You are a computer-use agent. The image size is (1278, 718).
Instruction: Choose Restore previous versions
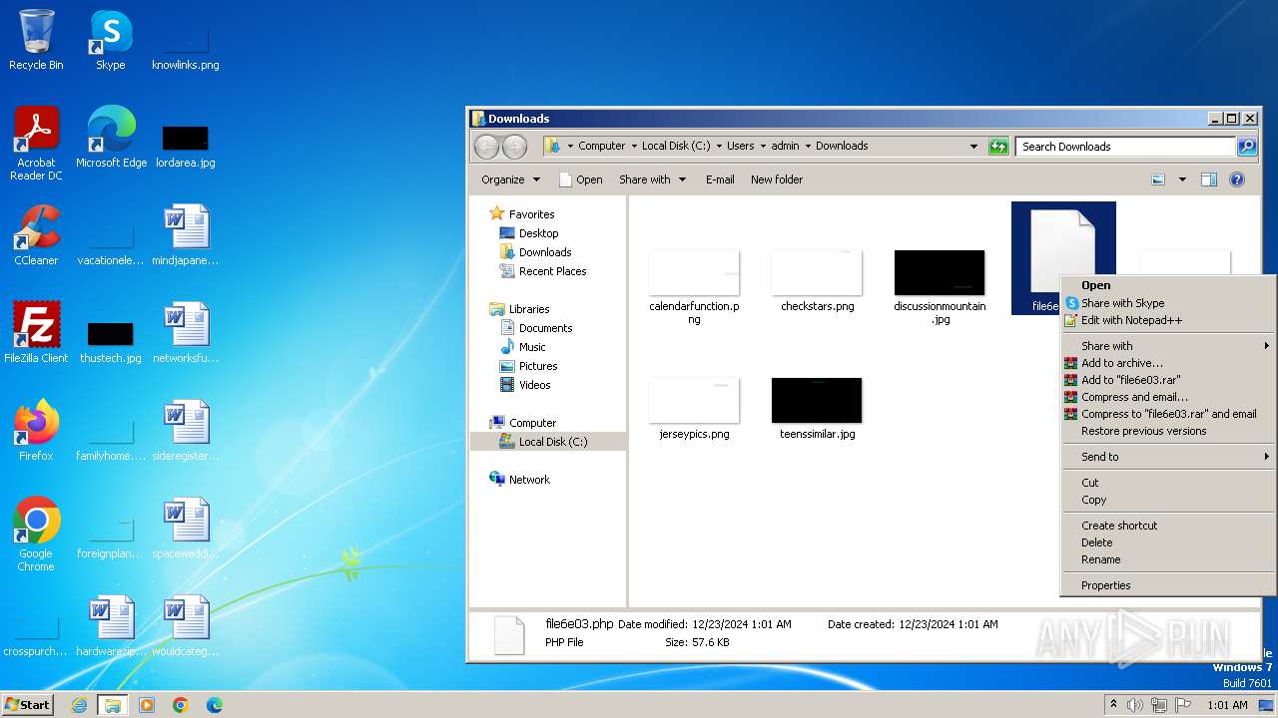1167,431
